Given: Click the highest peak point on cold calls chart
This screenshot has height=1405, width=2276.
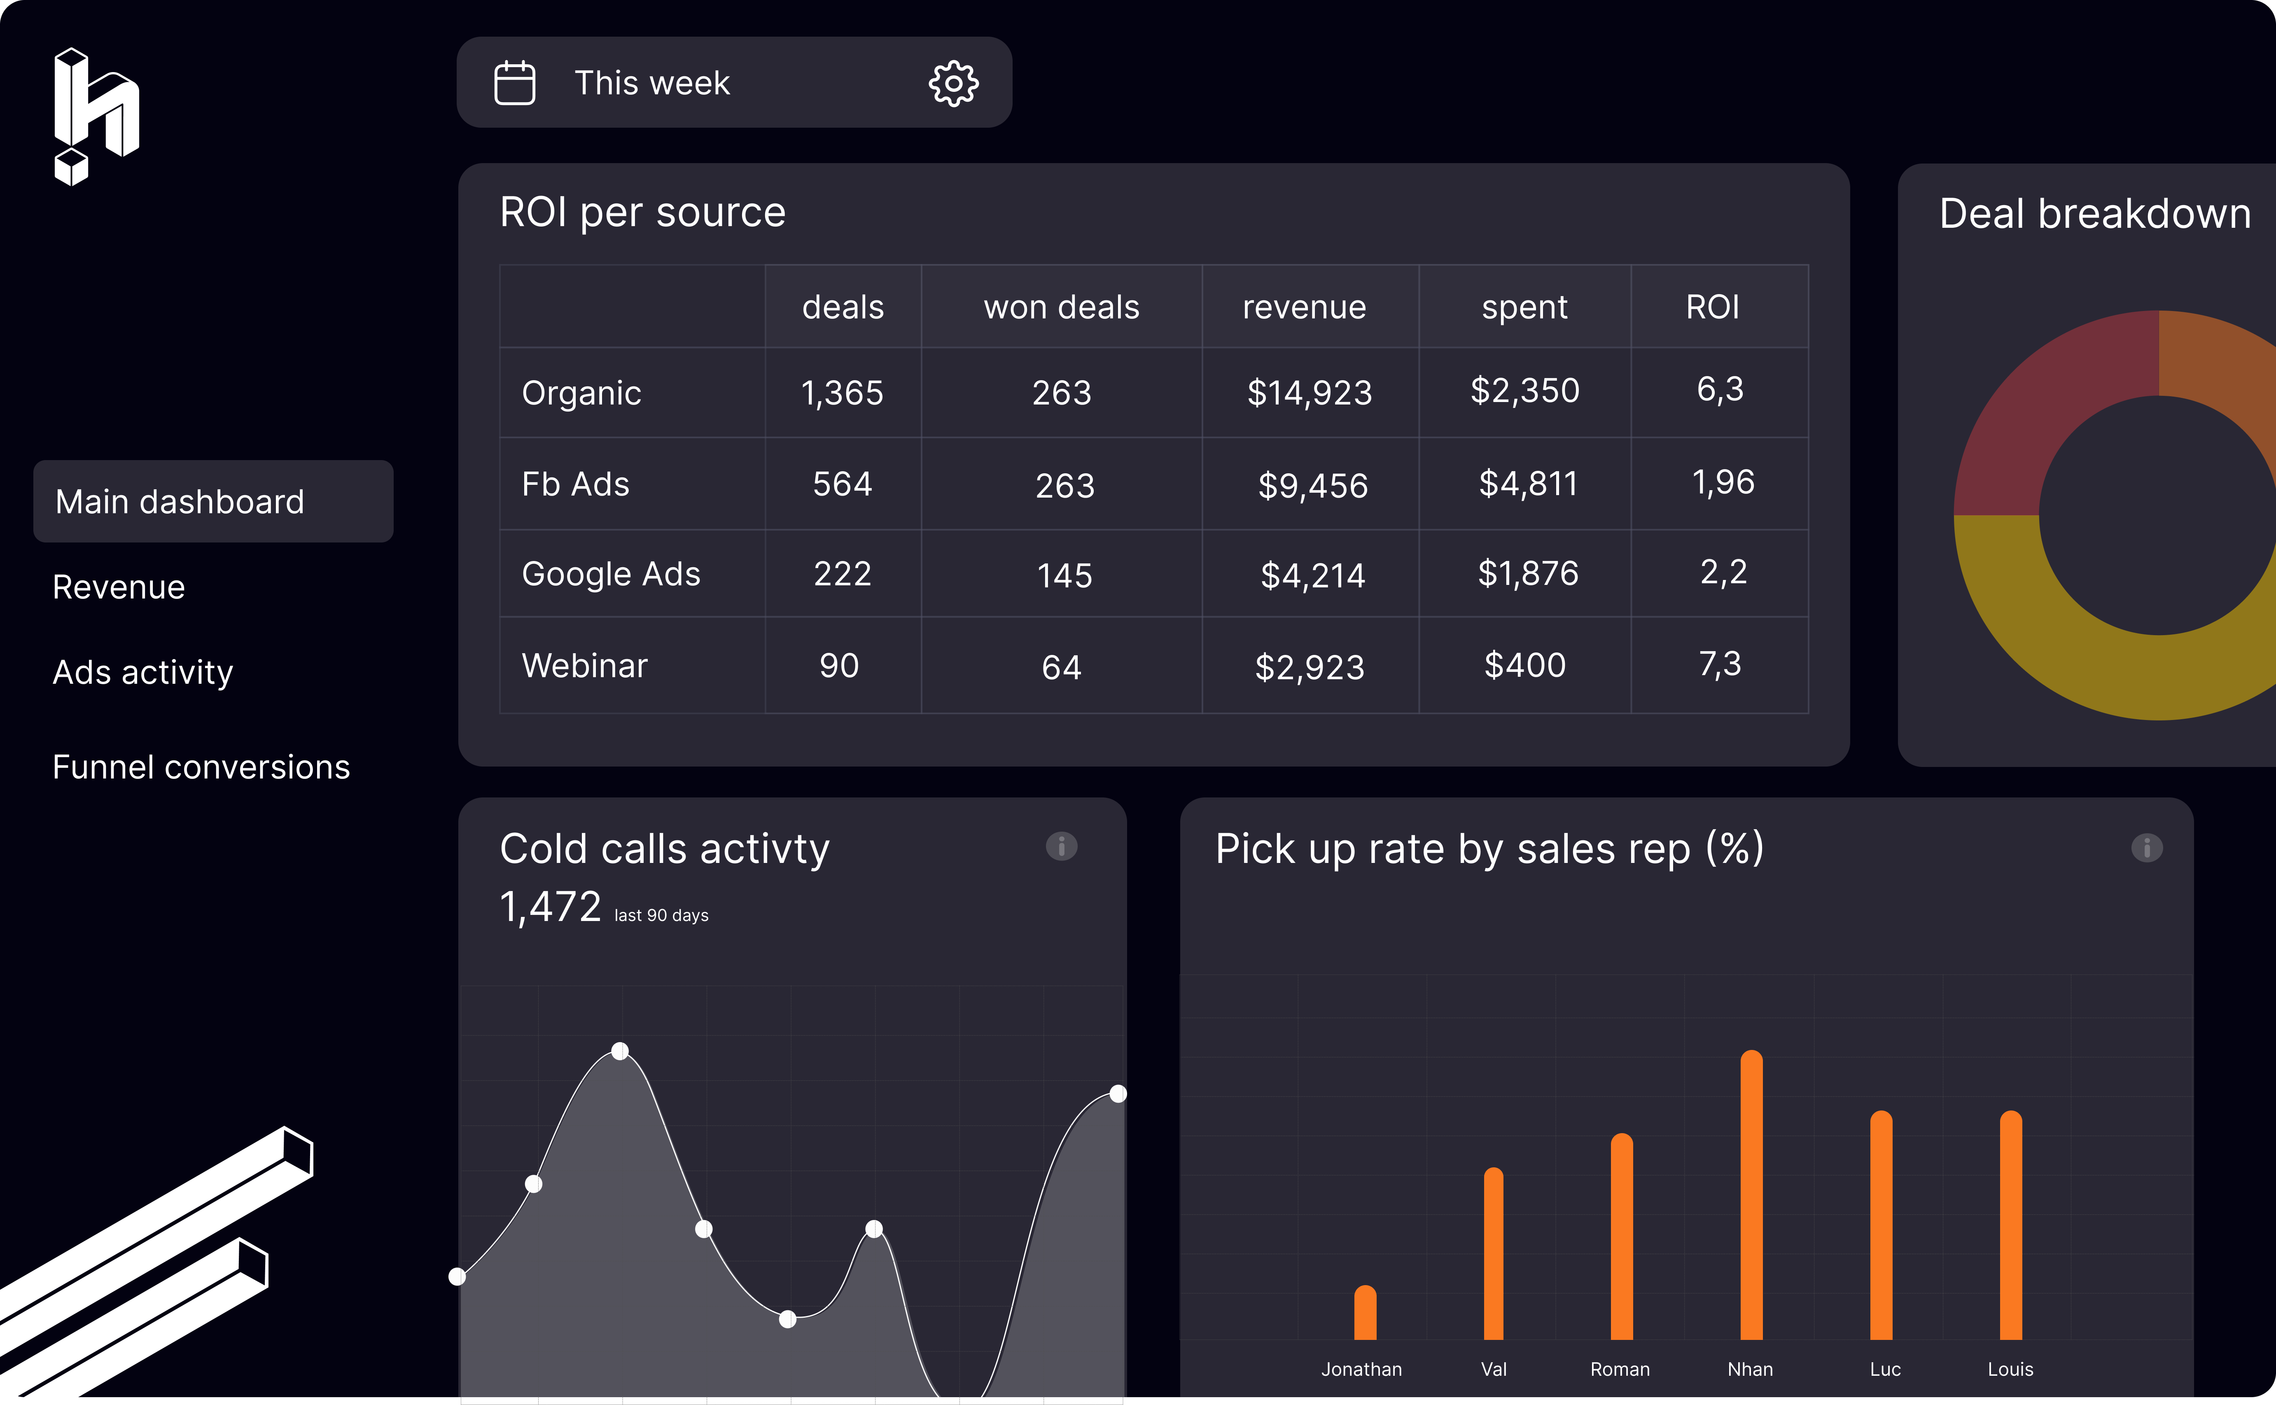Looking at the screenshot, I should (620, 1051).
